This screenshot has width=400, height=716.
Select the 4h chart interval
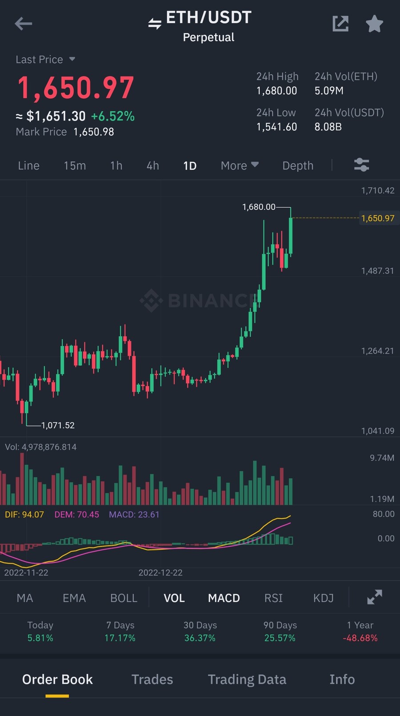[x=152, y=166]
